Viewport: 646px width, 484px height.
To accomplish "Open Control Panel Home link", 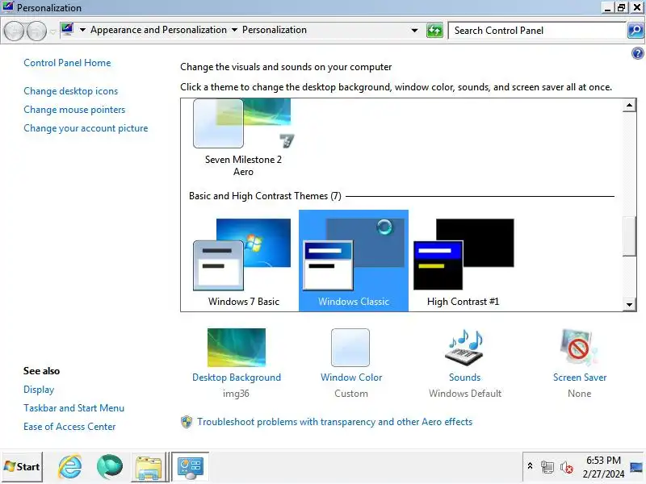I will [67, 63].
